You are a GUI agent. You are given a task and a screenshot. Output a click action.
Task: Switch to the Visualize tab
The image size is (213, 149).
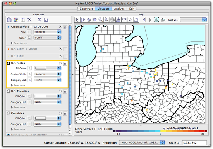click(103, 9)
